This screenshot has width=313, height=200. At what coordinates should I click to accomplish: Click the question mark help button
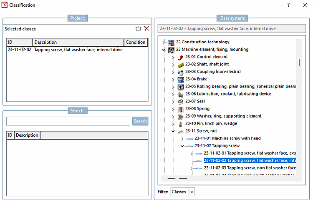[288, 5]
